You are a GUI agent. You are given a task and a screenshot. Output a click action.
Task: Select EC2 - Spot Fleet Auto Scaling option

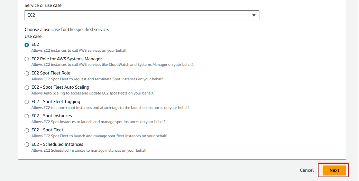pos(27,88)
